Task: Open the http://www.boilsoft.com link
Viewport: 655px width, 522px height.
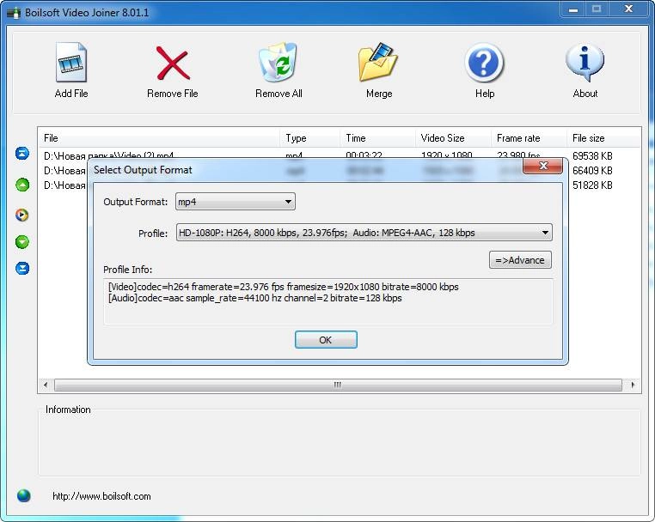Action: pyautogui.click(x=101, y=496)
